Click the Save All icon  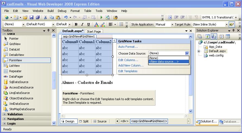(38, 17)
